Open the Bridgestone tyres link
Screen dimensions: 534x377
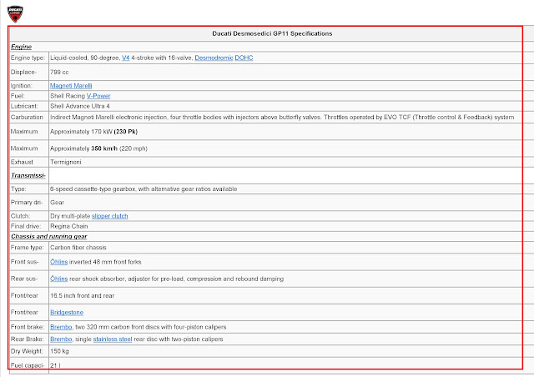coord(67,312)
